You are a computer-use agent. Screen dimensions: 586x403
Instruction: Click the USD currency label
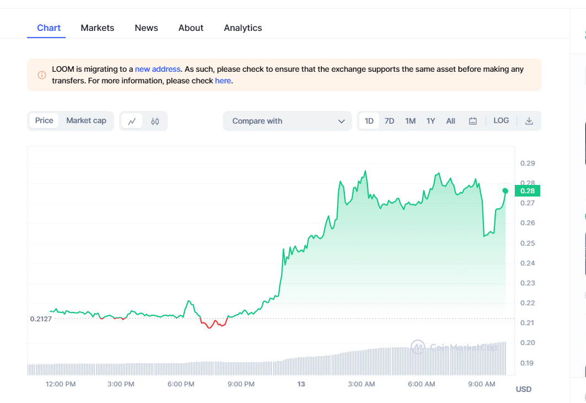[x=524, y=389]
